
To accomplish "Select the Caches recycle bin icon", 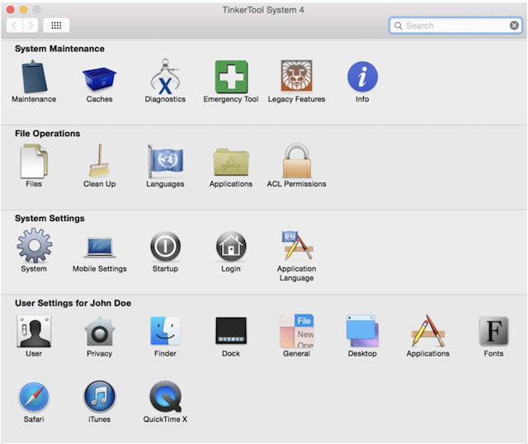I will pos(99,78).
